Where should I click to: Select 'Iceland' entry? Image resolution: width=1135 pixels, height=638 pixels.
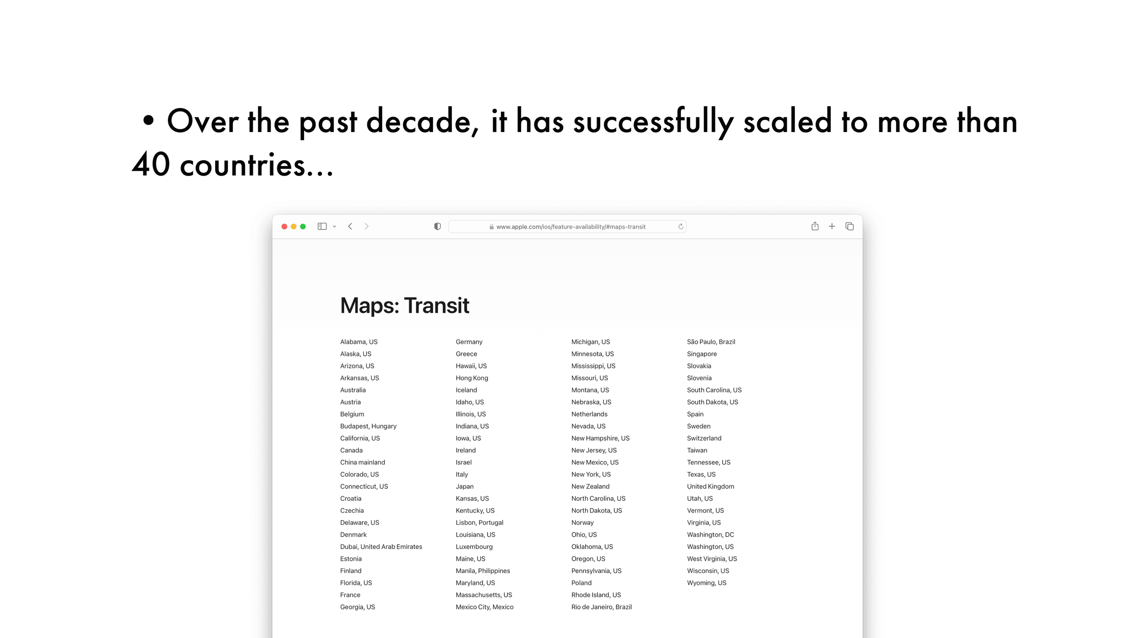pyautogui.click(x=466, y=390)
